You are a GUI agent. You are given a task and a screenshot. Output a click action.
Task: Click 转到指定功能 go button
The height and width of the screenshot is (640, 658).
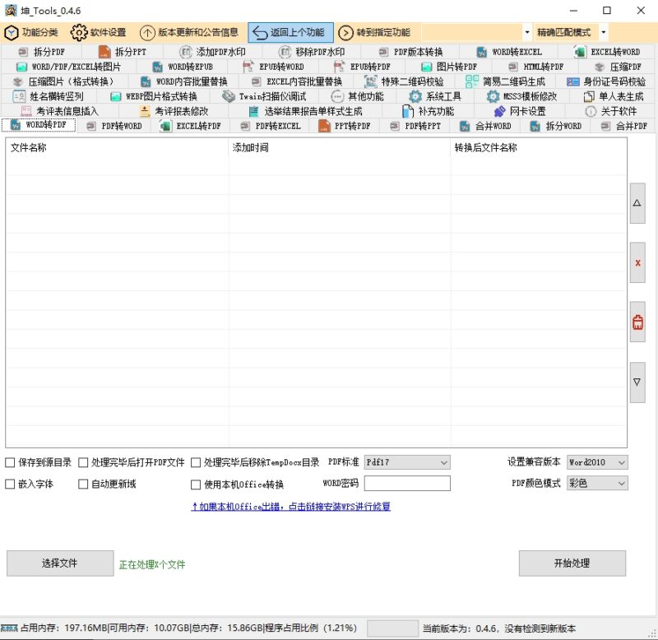(x=374, y=32)
